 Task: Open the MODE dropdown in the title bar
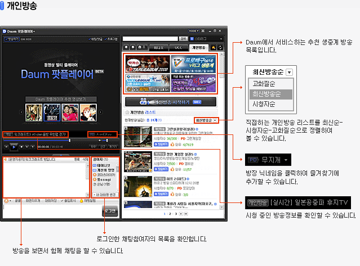point(194,31)
